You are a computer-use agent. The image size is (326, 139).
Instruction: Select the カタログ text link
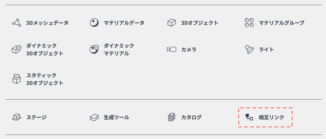pos(191,117)
